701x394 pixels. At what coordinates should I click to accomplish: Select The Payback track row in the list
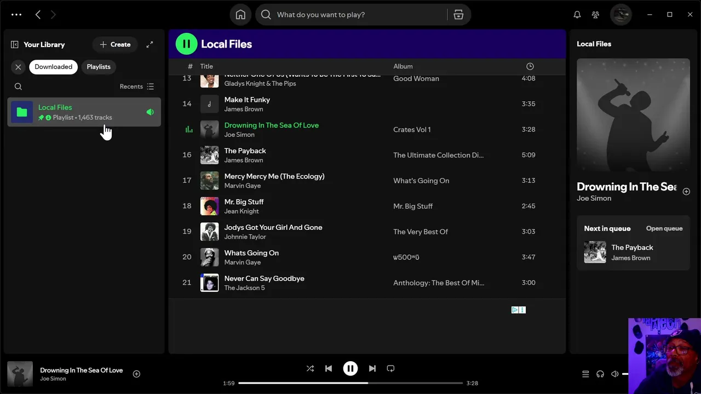367,155
